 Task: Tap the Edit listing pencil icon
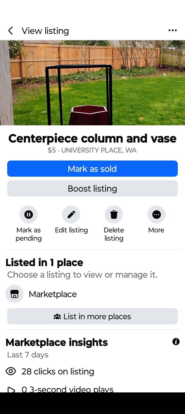pos(71,214)
